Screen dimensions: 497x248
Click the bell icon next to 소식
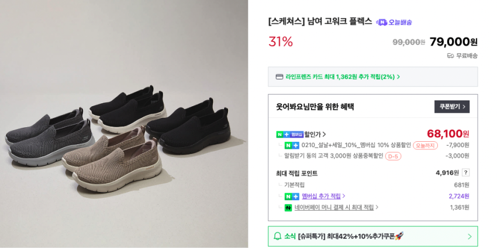point(278,236)
